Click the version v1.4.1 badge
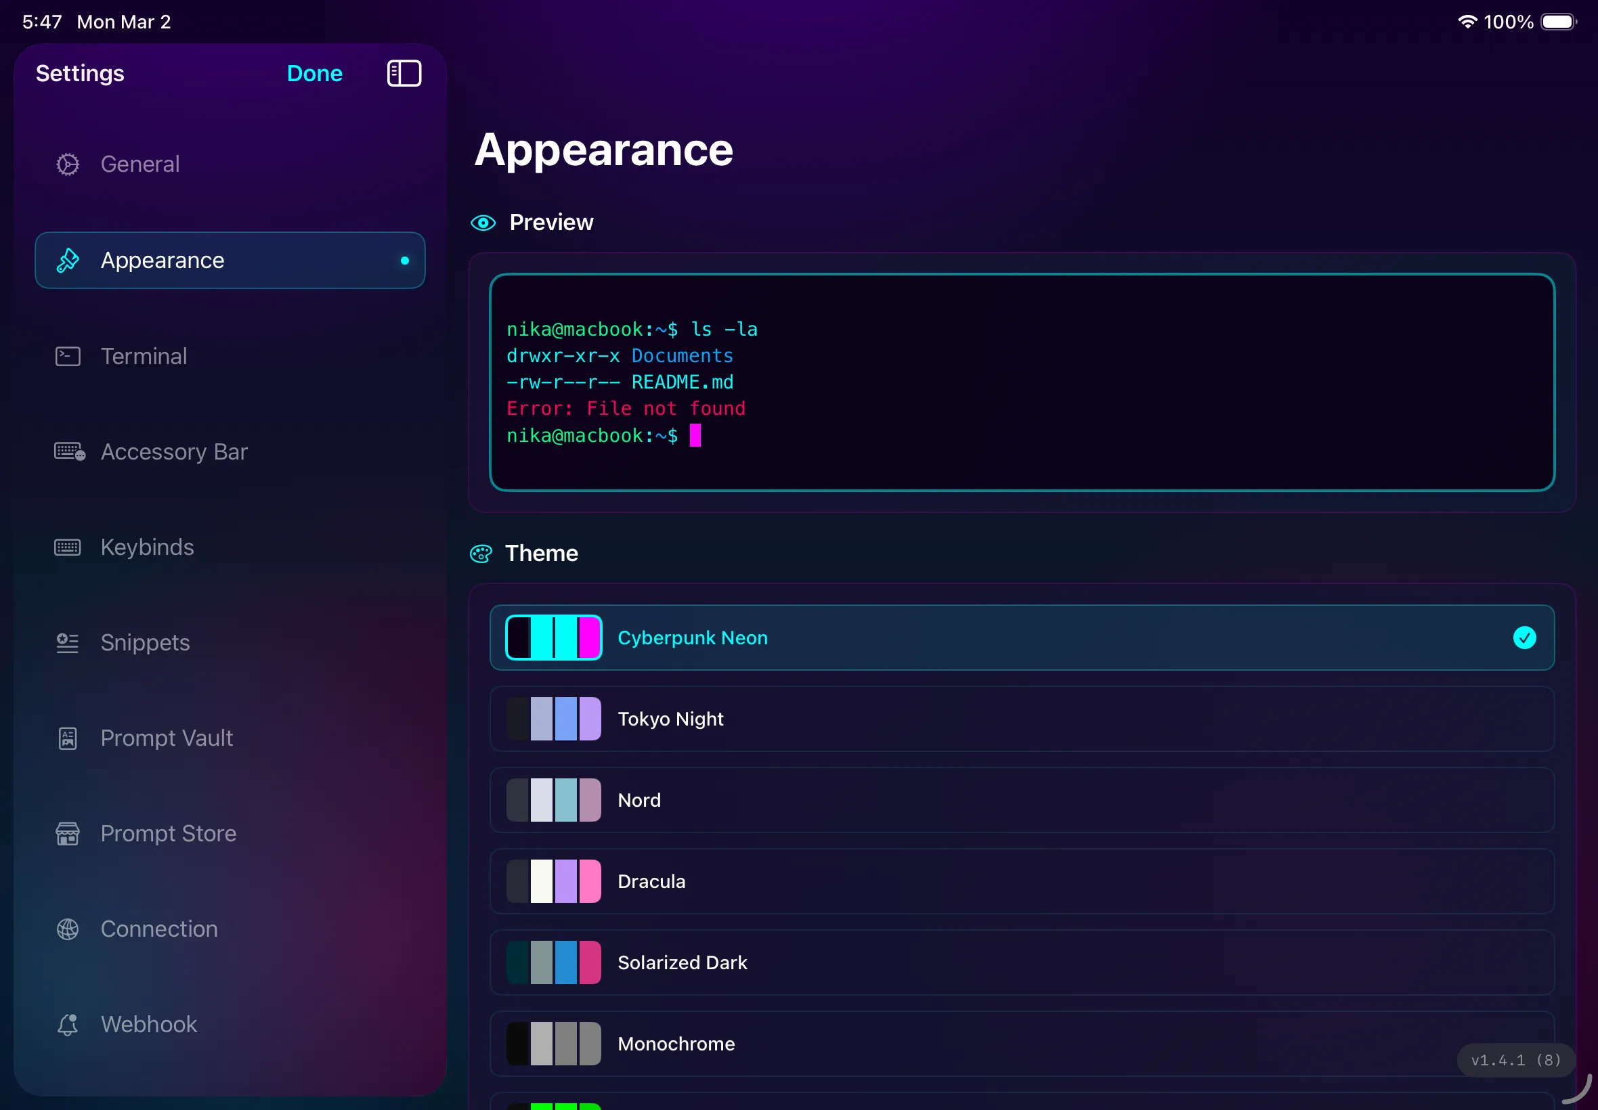This screenshot has height=1110, width=1598. coord(1515,1060)
